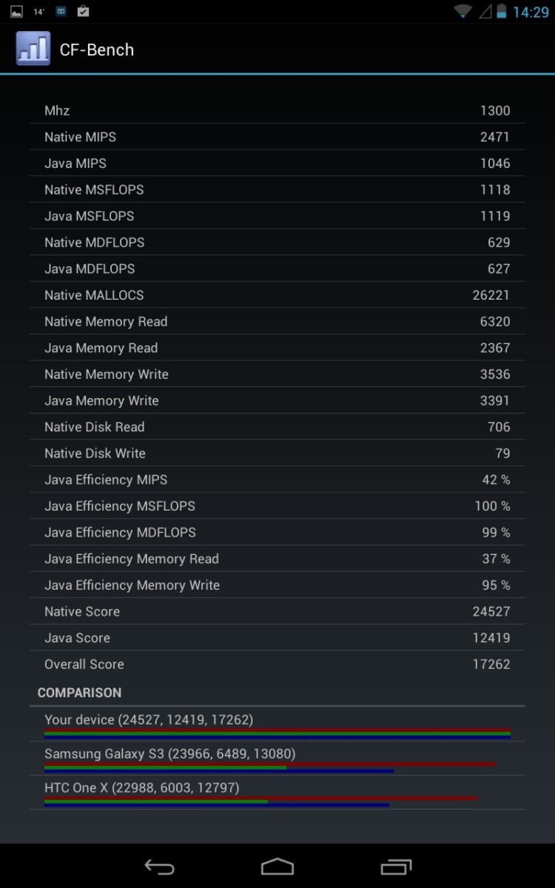The image size is (555, 888).
Task: Tap the Wi-Fi signal status icon
Action: 463,11
